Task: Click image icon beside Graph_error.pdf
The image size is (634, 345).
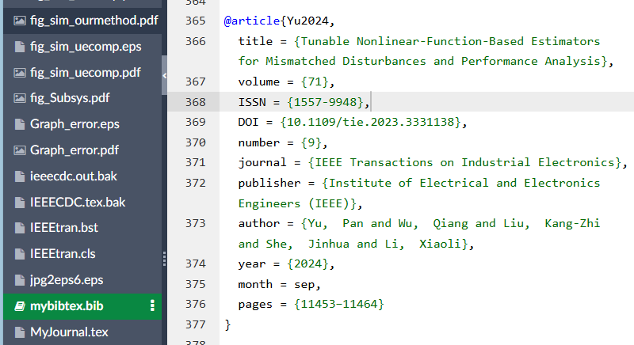Action: 20,150
